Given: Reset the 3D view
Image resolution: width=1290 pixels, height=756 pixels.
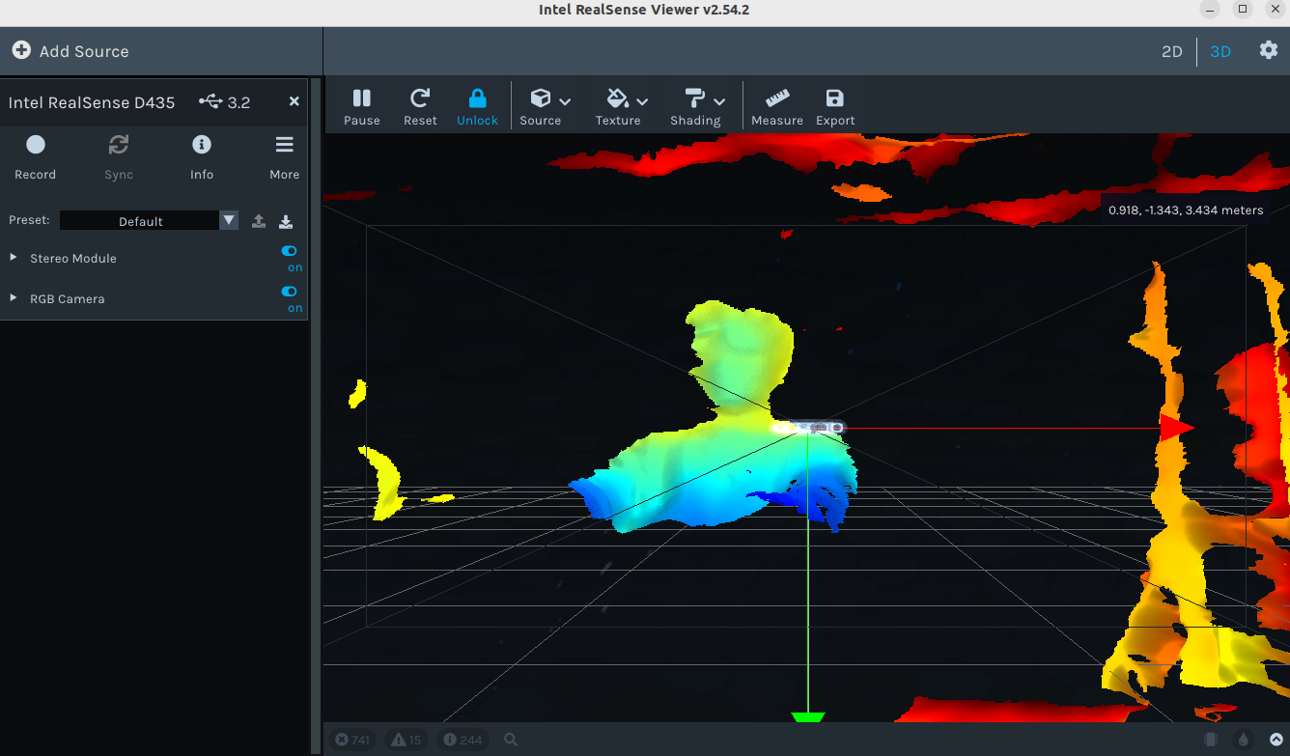Looking at the screenshot, I should pyautogui.click(x=420, y=106).
